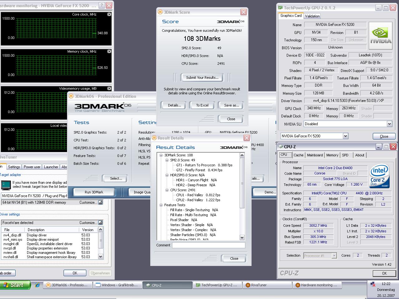Select GT1 - Return To Proxycon result row
399x299 pixels.
[204, 165]
